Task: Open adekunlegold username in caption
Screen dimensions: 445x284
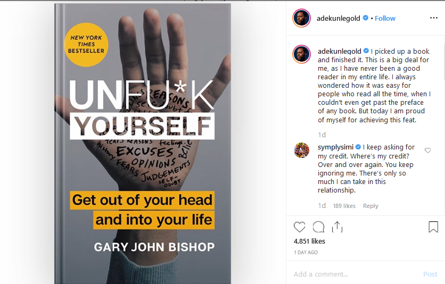Action: coord(340,51)
